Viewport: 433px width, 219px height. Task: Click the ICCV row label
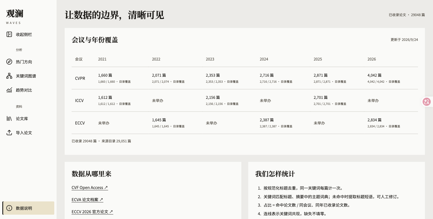[x=79, y=101]
